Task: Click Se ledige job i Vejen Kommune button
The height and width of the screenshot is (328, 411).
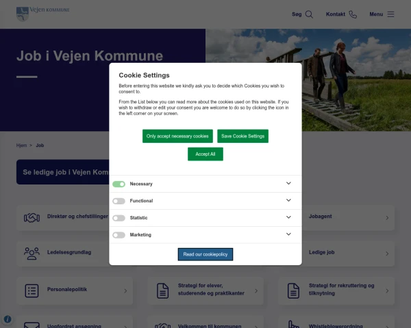Action: pyautogui.click(x=63, y=172)
